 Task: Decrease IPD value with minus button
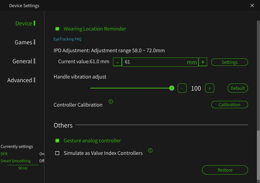[117, 62]
